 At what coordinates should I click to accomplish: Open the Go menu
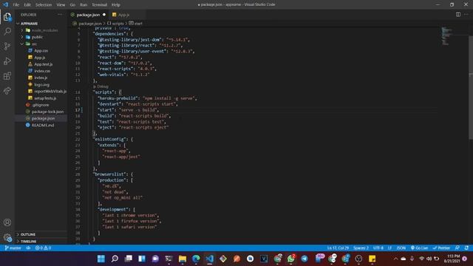click(72, 5)
